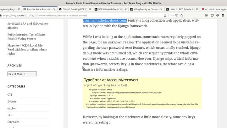Image resolution: width=227 pixels, height=128 pixels.
Task: Click the ARCHIVES heading
Action: tap(15, 65)
